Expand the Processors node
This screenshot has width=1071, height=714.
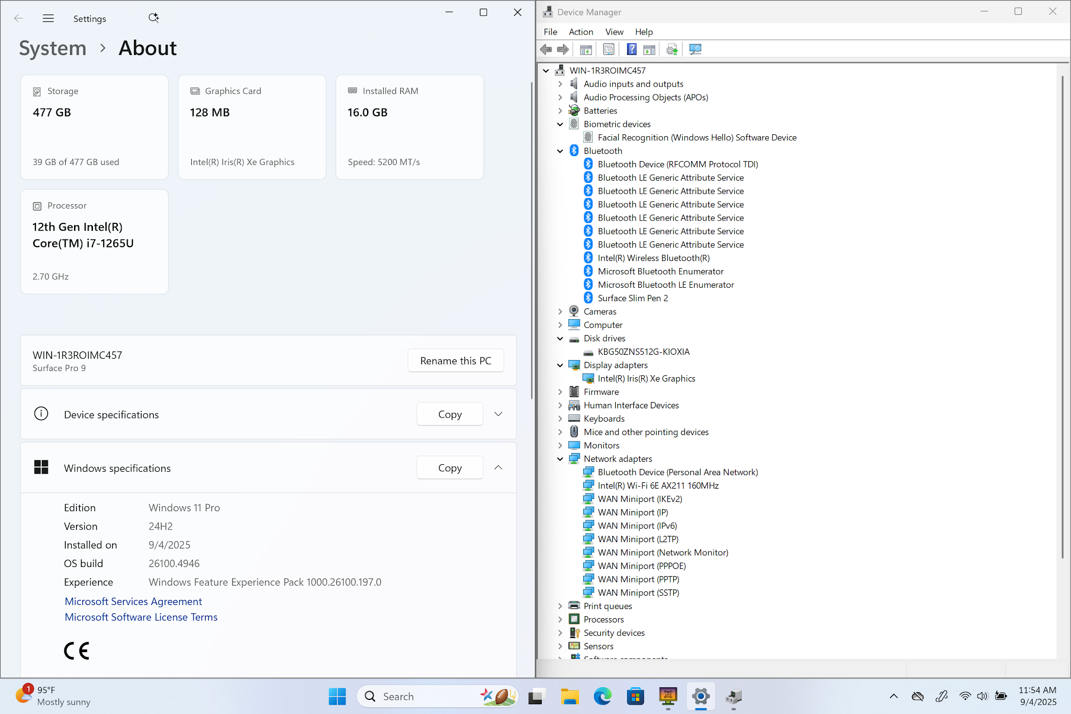(x=560, y=619)
